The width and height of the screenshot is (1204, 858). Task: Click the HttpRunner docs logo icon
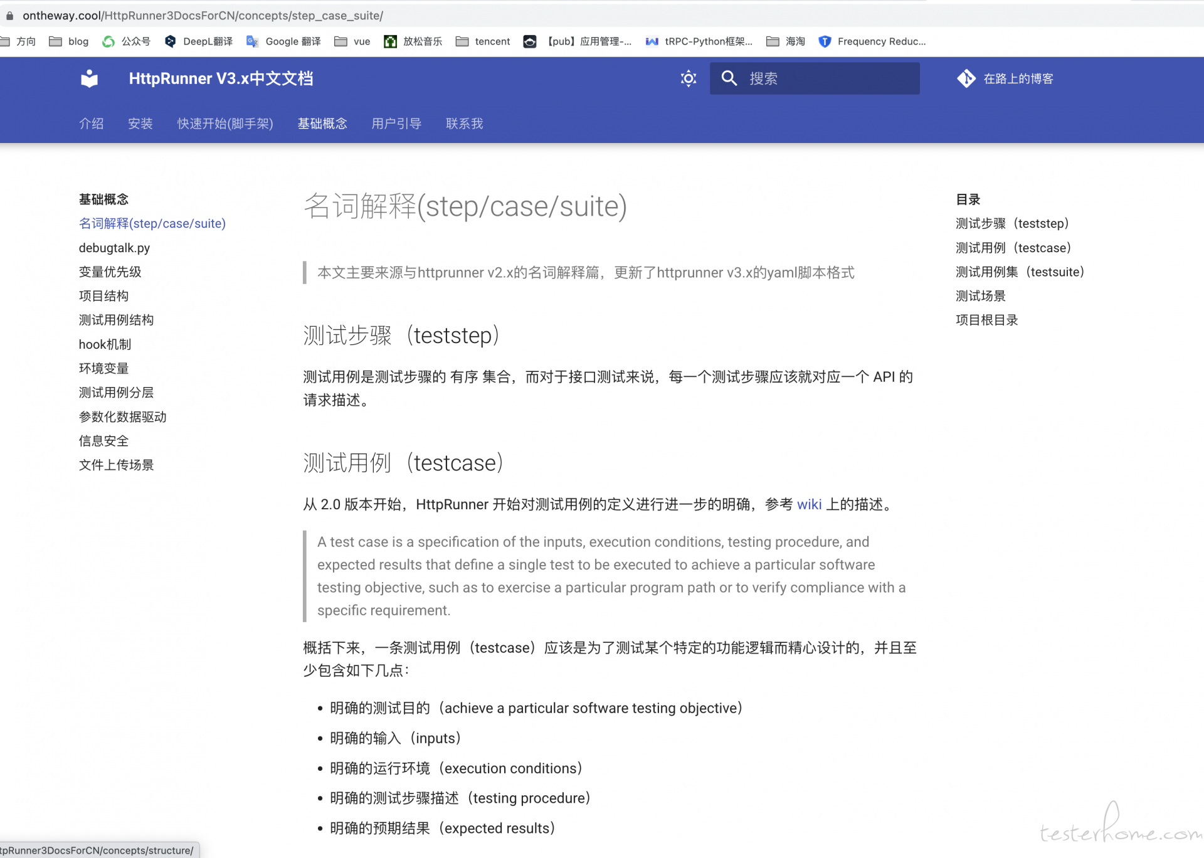[x=90, y=78]
